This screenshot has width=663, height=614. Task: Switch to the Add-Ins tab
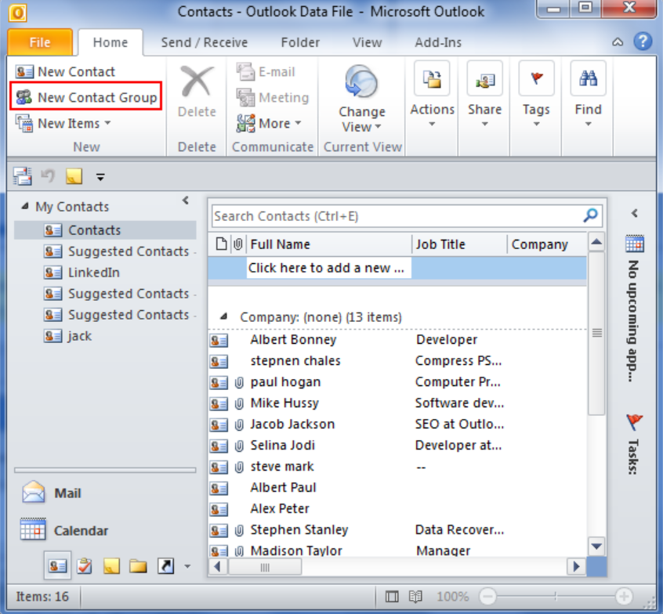[438, 42]
